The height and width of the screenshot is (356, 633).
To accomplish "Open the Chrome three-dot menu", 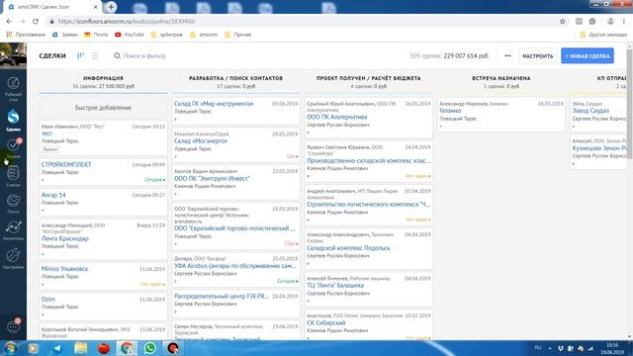I will (624, 21).
